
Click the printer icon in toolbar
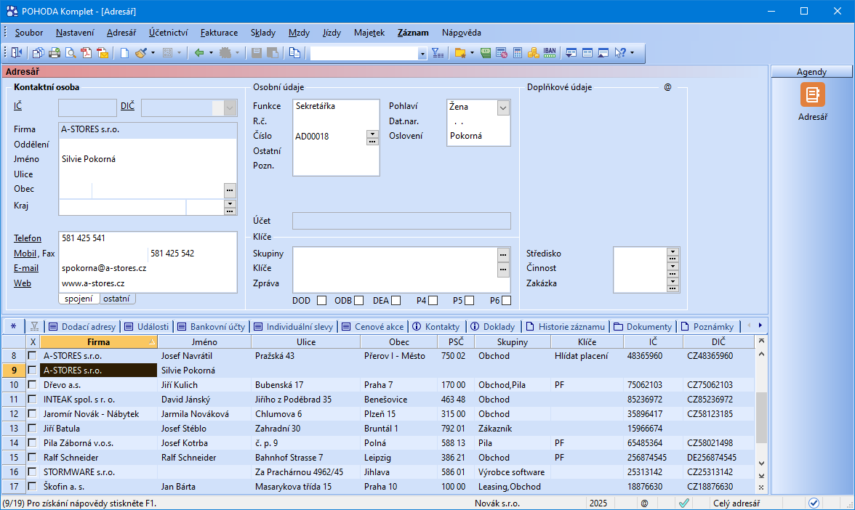55,53
